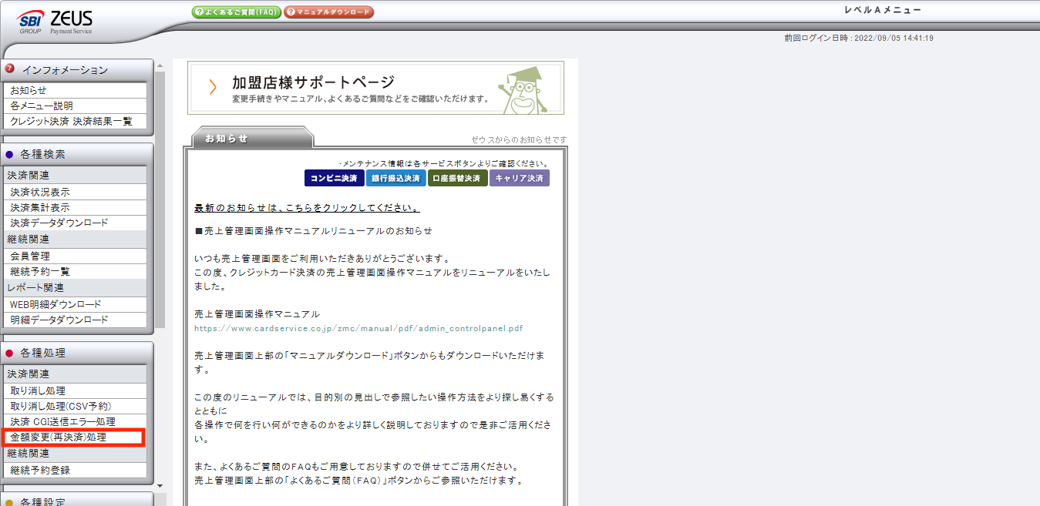The width and height of the screenshot is (1040, 506).
Task: Open 会員管理 menu item
Action: tap(74, 256)
